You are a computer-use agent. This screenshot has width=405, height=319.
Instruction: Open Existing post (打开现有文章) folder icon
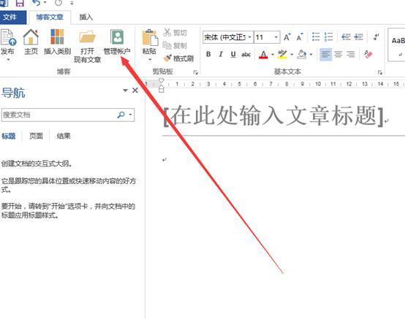(x=87, y=37)
